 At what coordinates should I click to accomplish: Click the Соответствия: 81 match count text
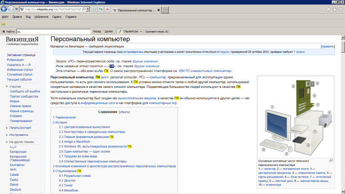point(157,32)
